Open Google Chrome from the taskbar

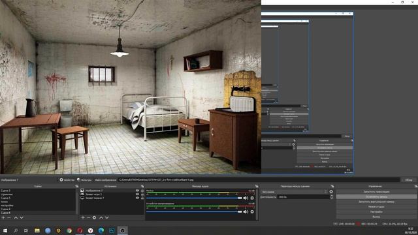coord(69,230)
